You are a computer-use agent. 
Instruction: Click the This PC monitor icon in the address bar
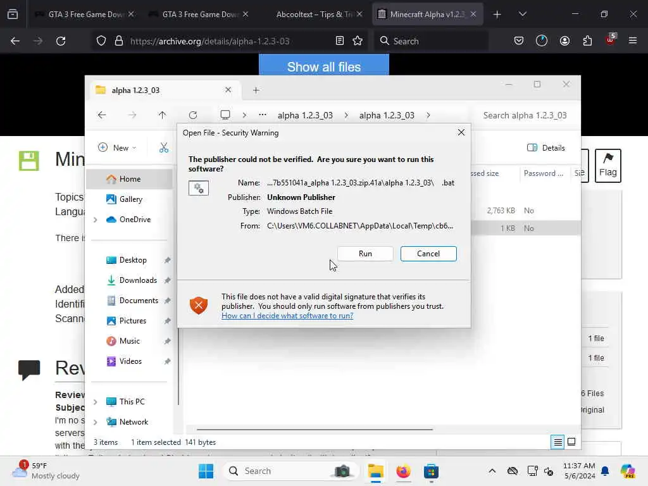click(x=225, y=115)
